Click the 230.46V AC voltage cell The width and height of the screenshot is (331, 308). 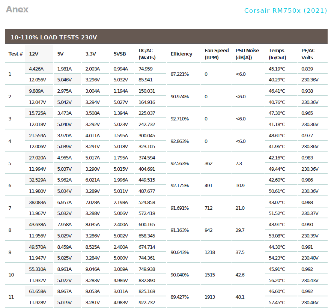click(310, 303)
